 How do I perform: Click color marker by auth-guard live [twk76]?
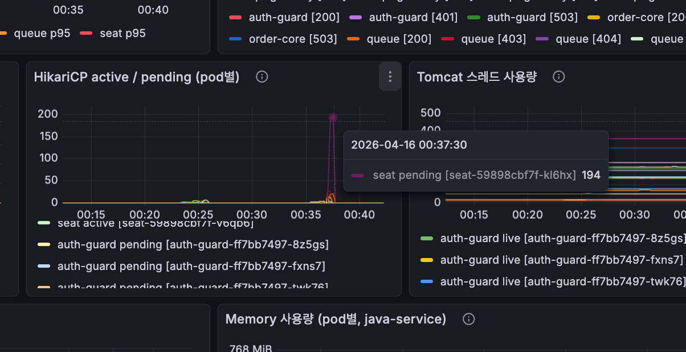point(427,281)
